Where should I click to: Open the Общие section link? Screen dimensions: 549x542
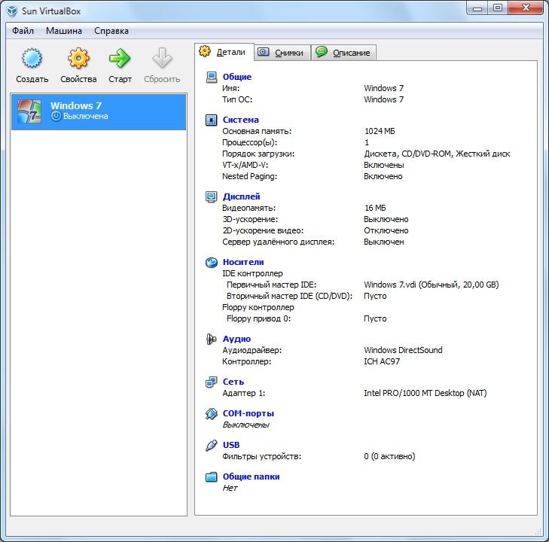(x=236, y=77)
